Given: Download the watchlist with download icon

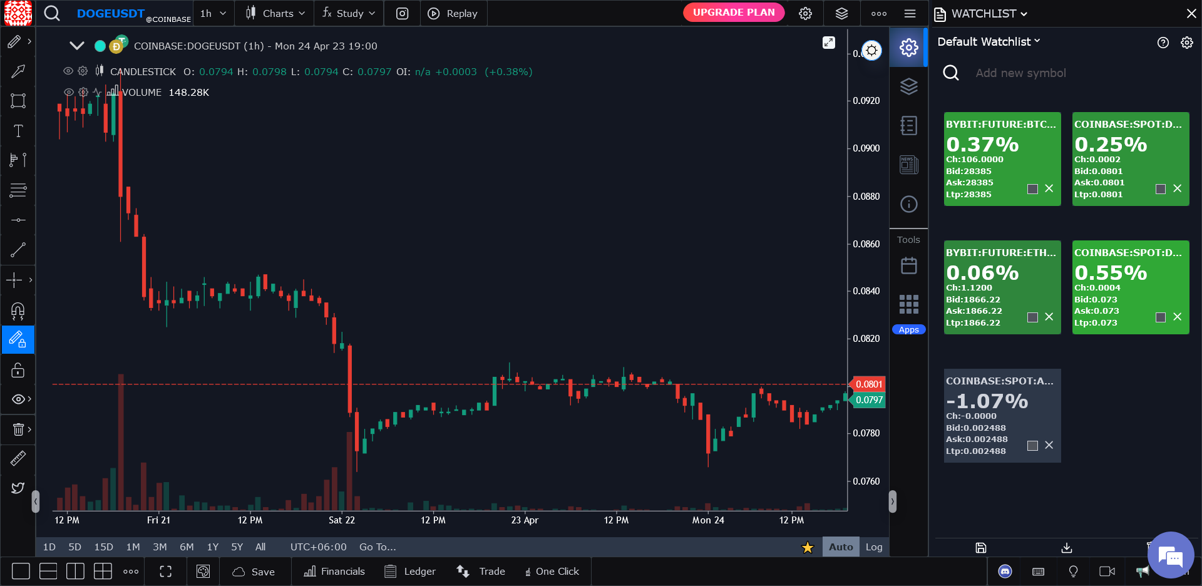Looking at the screenshot, I should (1067, 548).
